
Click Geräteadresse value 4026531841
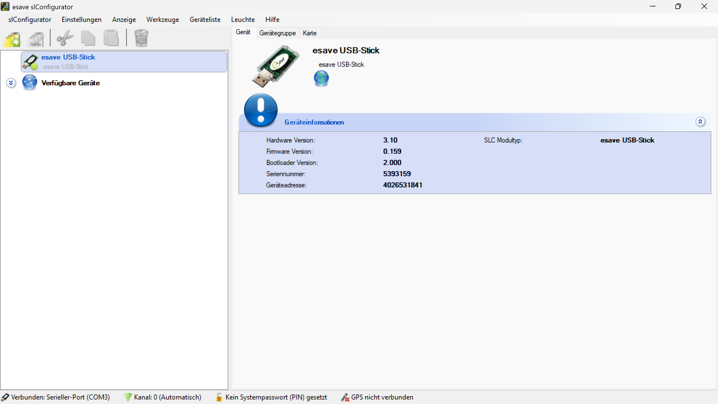(402, 185)
